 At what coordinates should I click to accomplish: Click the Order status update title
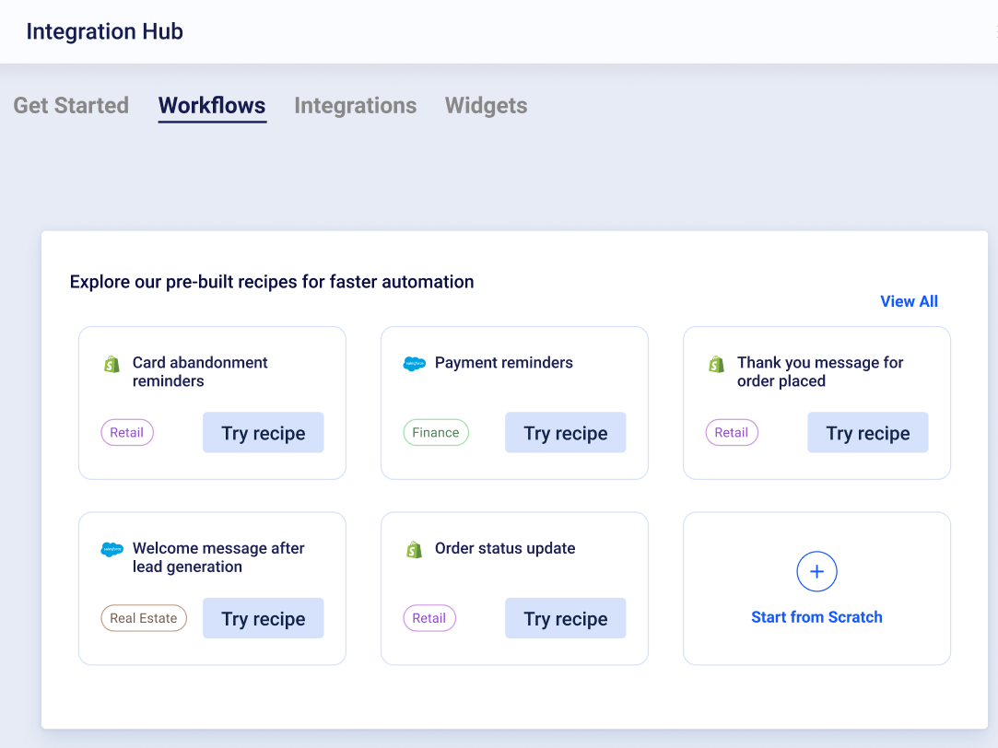coord(505,548)
